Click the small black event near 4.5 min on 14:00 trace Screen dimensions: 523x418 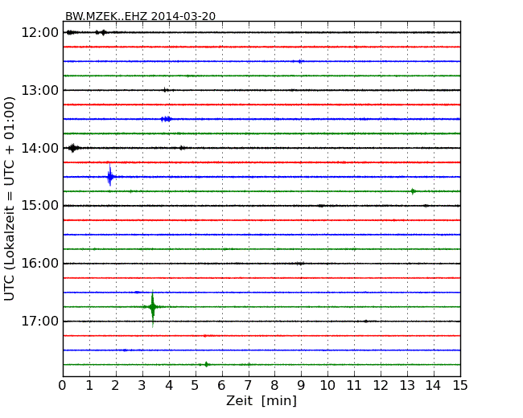[x=183, y=148]
